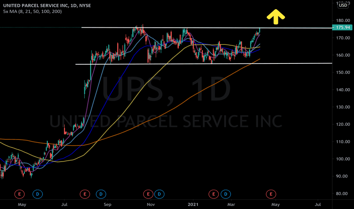Open the dividend D marker just before Mar
The image size is (354, 209).
point(226,194)
